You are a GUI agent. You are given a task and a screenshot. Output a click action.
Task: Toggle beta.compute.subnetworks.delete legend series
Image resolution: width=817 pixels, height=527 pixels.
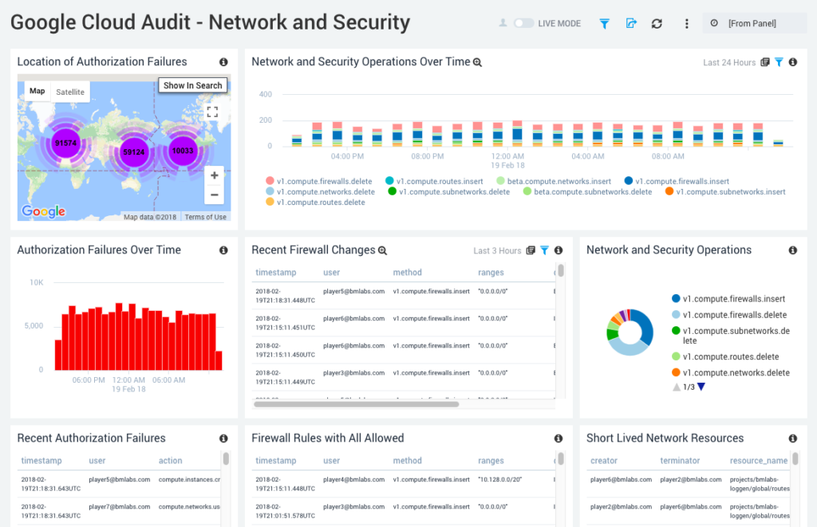coord(587,191)
